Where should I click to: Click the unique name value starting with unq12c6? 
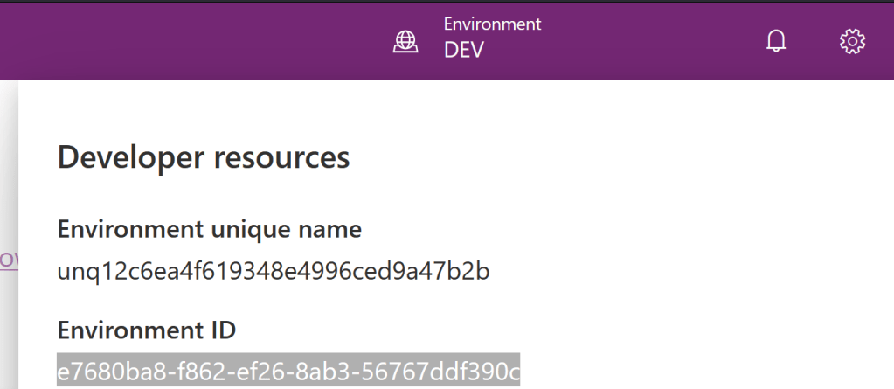274,272
